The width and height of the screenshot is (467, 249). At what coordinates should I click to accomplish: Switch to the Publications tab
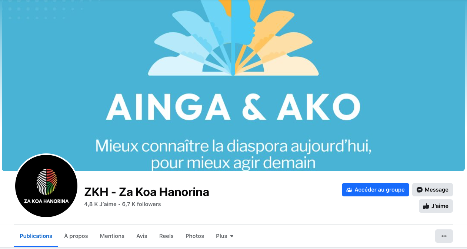pos(36,236)
